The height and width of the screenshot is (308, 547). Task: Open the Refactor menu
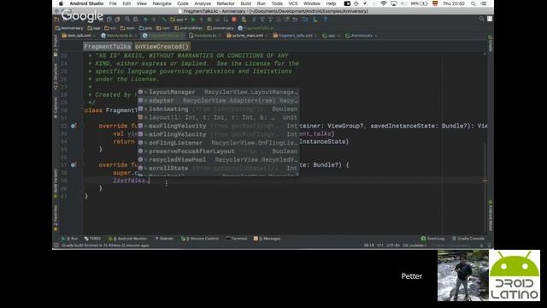[226, 3]
